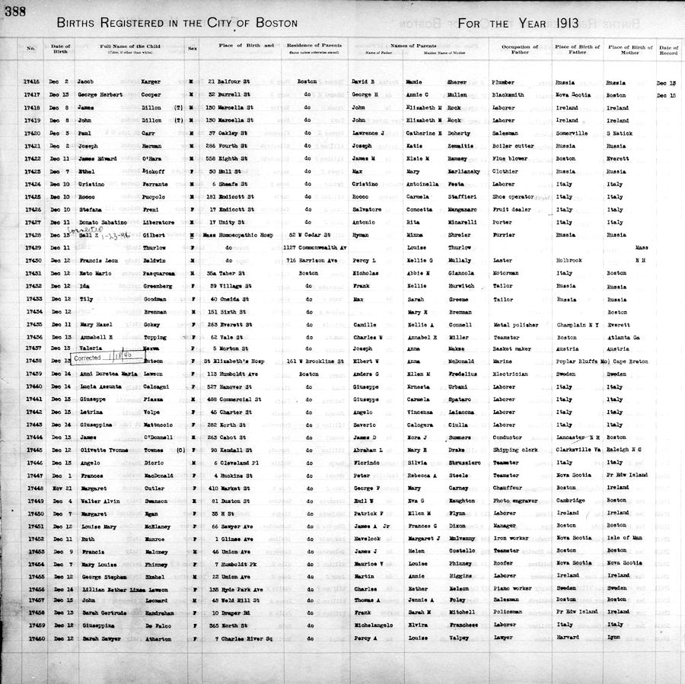Image resolution: width=685 pixels, height=684 pixels.
Task: Select the occupation "Blacksmith"
Action: (x=508, y=95)
